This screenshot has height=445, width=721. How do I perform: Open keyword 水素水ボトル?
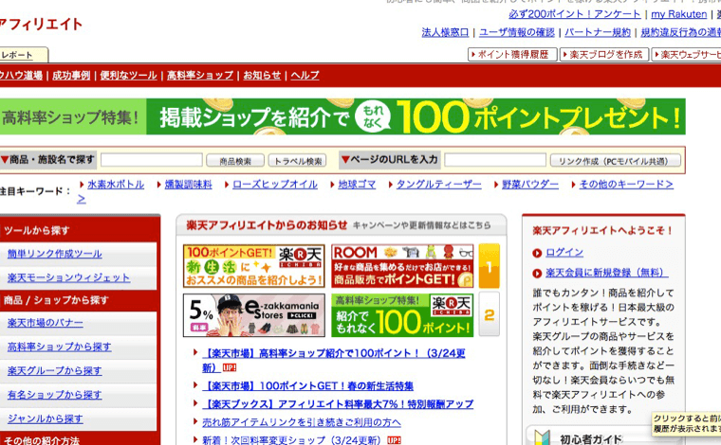coord(116,185)
